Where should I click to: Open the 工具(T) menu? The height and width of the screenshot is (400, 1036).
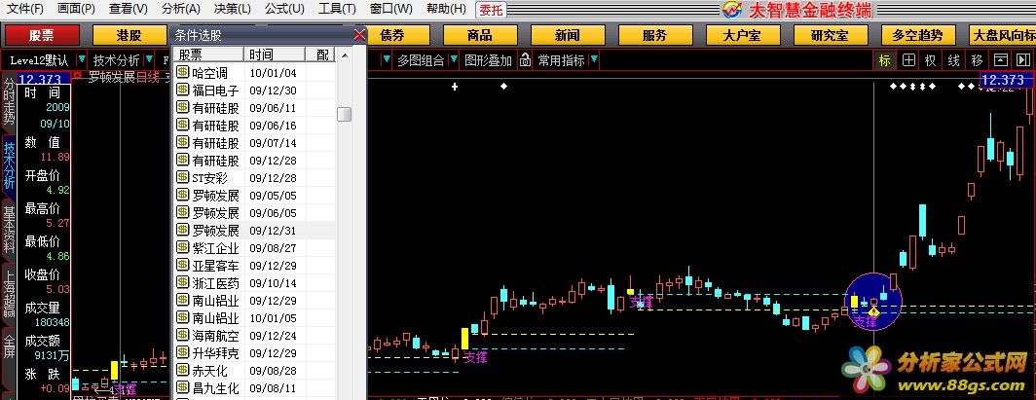pyautogui.click(x=337, y=9)
